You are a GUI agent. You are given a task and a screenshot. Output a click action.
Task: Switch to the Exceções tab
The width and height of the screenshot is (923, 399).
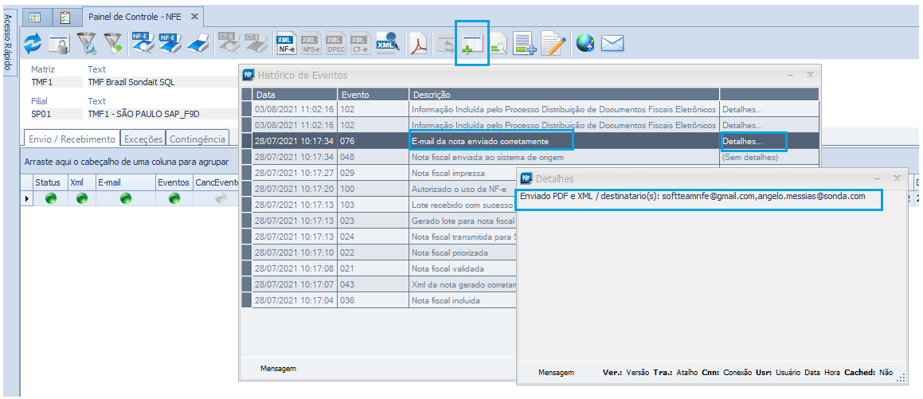click(x=143, y=139)
